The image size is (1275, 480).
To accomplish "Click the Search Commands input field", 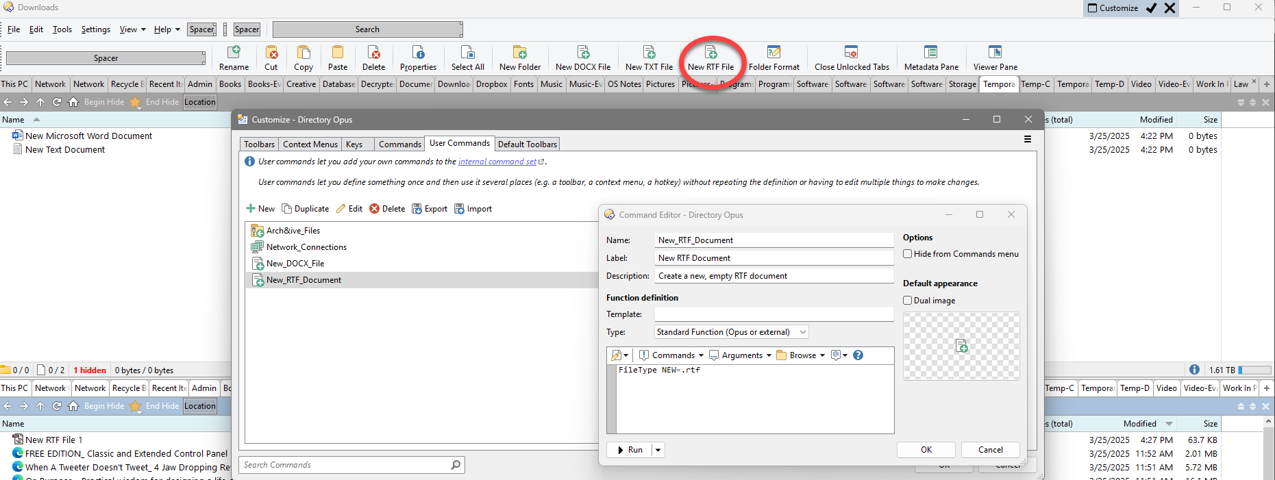I will pos(345,465).
